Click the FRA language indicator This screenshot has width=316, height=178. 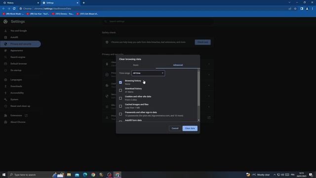pos(293,175)
